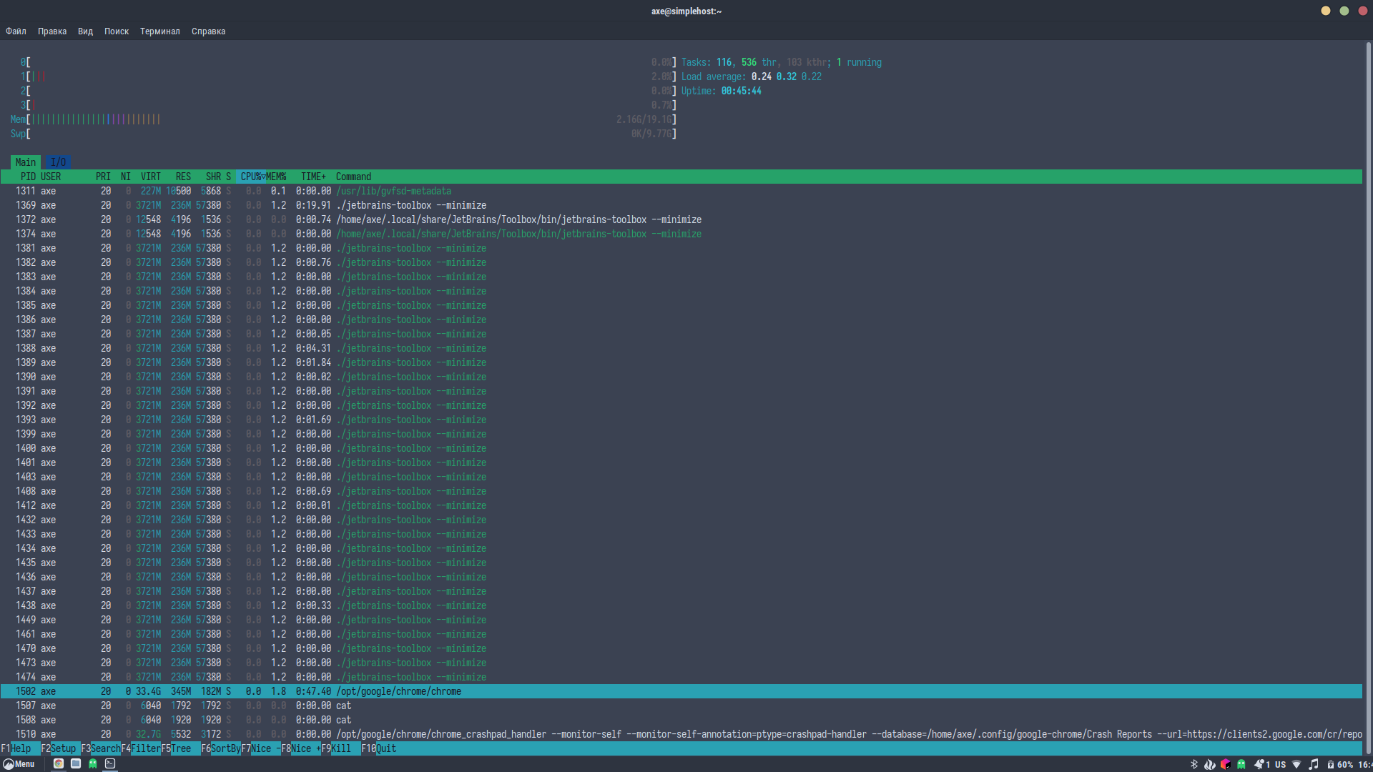Select process row PID 1369 jetbrains-toolbox
This screenshot has width=1373, height=772.
(x=681, y=205)
